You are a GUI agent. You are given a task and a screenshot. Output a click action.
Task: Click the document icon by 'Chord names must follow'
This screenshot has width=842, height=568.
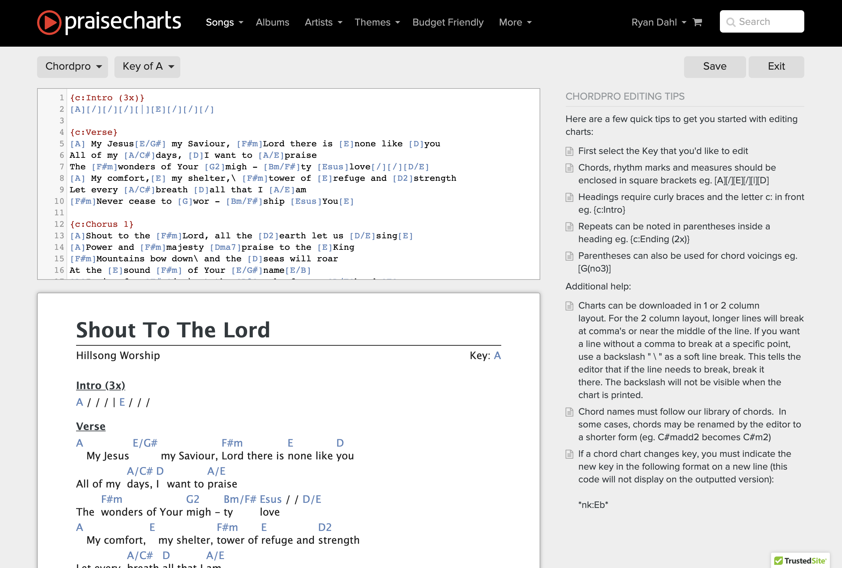(x=569, y=412)
